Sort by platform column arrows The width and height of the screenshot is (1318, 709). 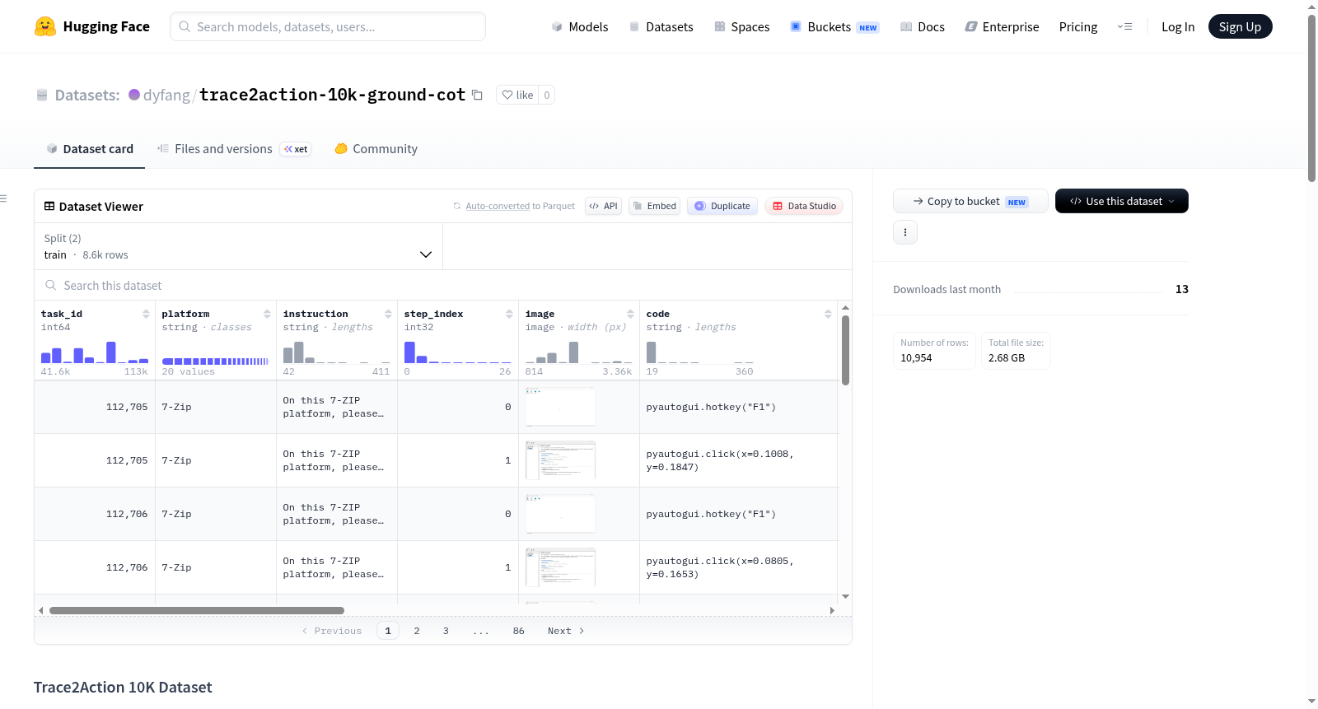click(267, 314)
